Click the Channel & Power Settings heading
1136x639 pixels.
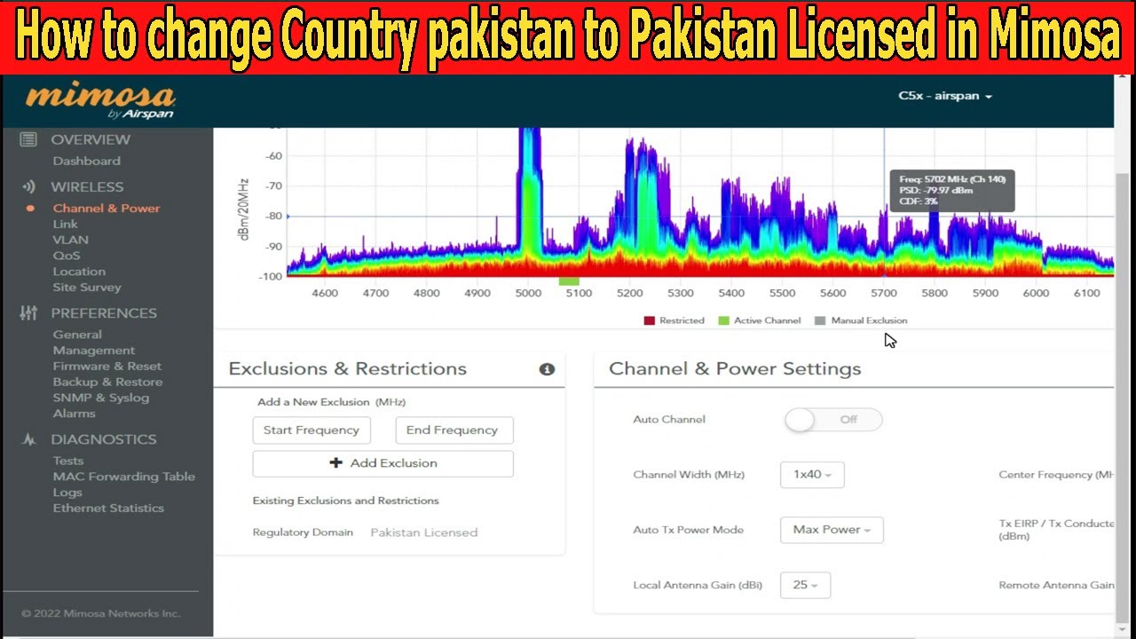tap(735, 369)
